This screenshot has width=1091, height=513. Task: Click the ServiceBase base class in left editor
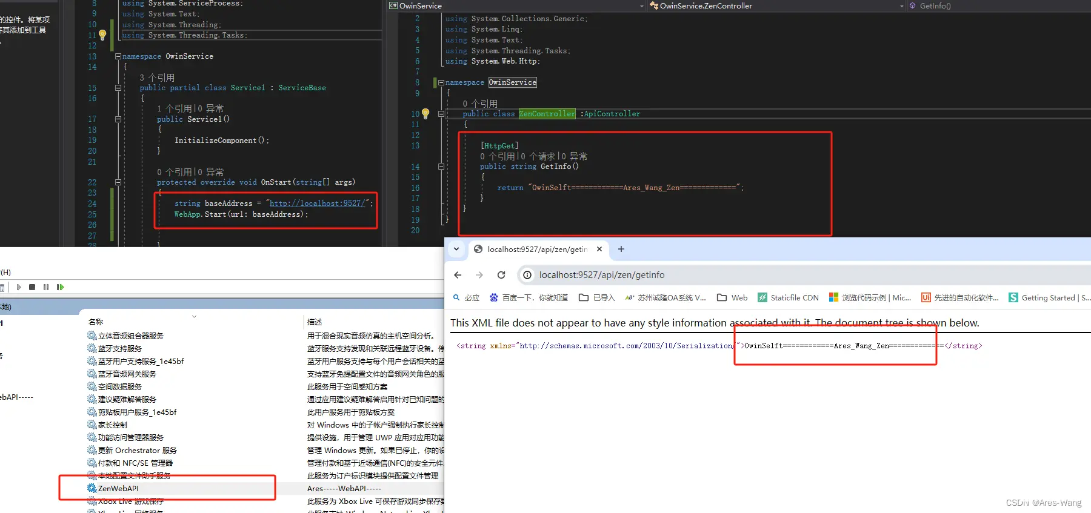coord(302,88)
